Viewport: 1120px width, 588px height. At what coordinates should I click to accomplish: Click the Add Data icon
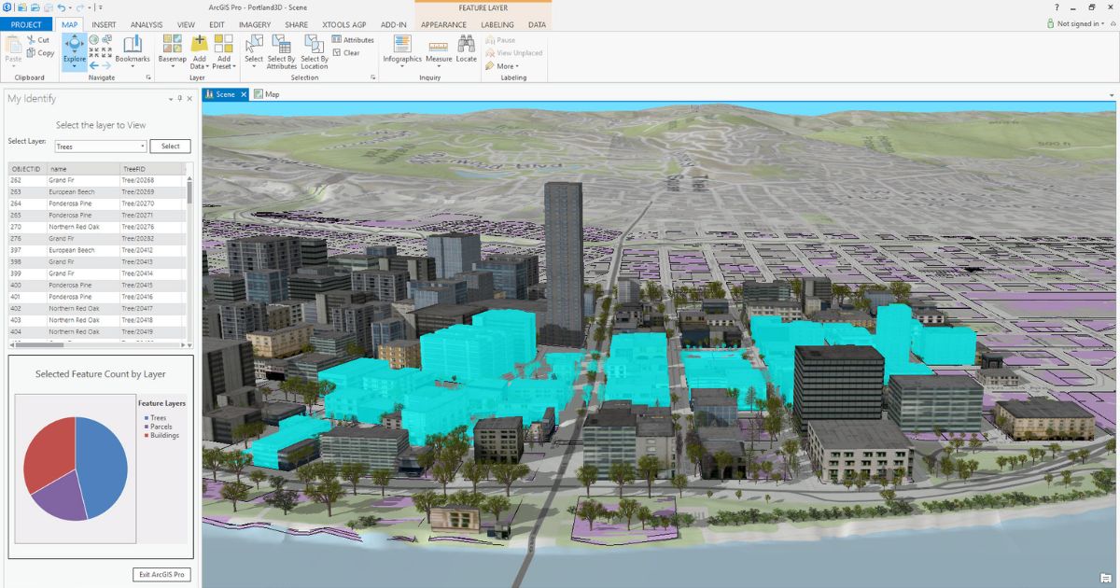199,44
